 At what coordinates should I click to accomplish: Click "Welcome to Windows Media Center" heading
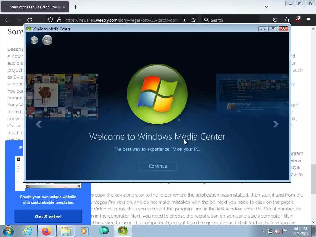157,137
